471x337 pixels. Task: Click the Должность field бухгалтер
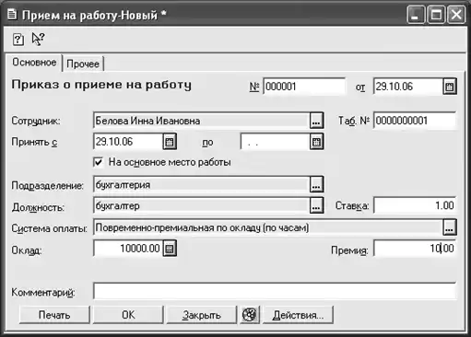201,205
